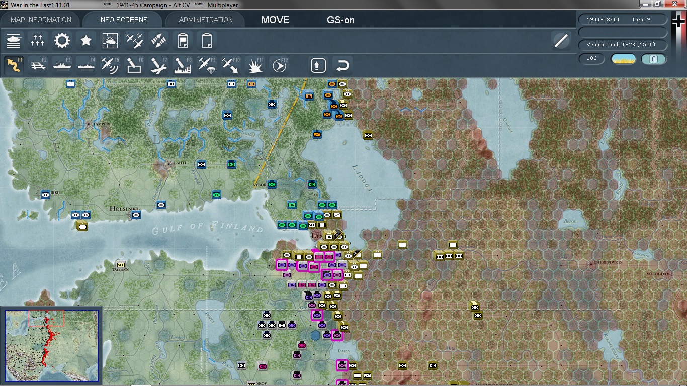Click the up-arrow select unit button
Image resolution: width=687 pixels, height=386 pixels.
318,66
